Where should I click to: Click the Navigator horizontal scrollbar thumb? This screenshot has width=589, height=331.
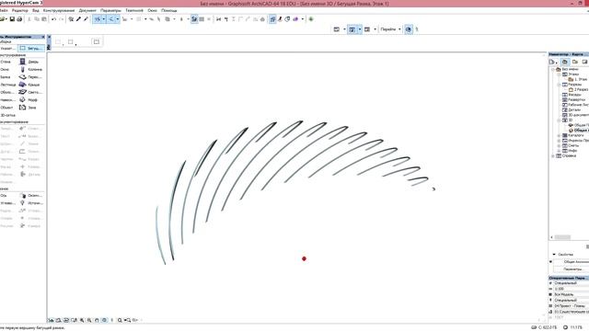pyautogui.click(x=562, y=237)
